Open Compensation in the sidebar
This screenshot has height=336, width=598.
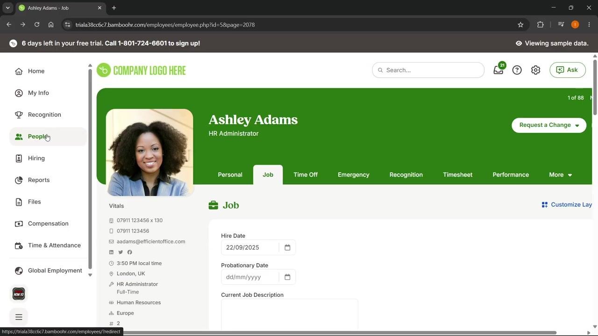point(48,224)
